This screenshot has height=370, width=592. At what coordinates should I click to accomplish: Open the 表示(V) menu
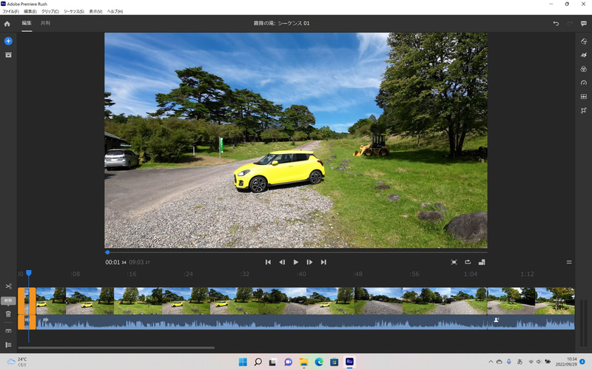[x=95, y=11]
